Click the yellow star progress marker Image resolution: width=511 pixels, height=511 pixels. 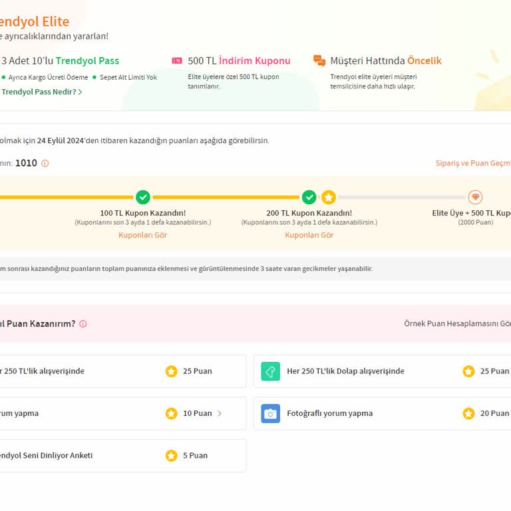(x=329, y=197)
